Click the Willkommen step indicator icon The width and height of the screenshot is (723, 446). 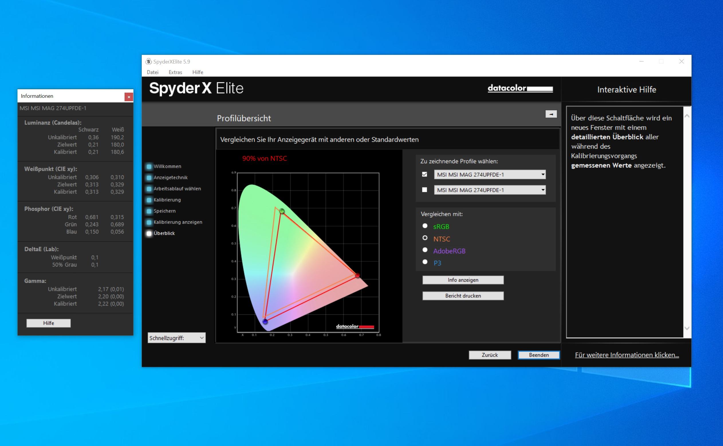tap(149, 166)
